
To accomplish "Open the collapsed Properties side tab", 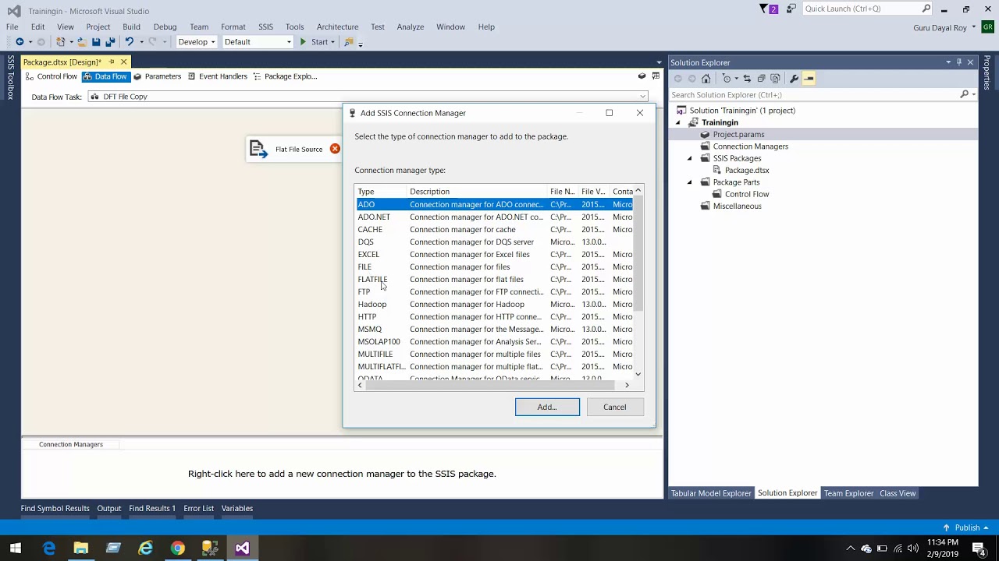I will coord(987,72).
